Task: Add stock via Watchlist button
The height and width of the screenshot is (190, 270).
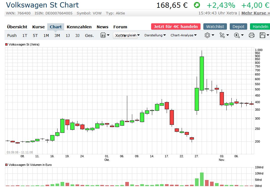Action: 215,26
